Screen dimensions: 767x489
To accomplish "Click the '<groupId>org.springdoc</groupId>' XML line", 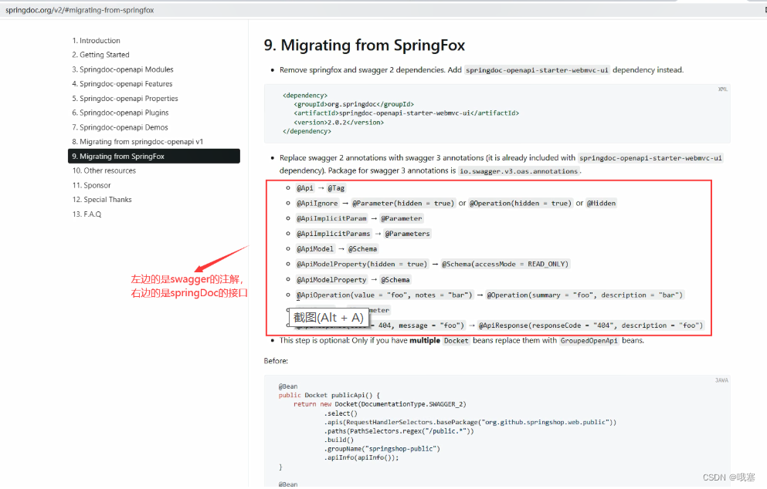I will [354, 104].
